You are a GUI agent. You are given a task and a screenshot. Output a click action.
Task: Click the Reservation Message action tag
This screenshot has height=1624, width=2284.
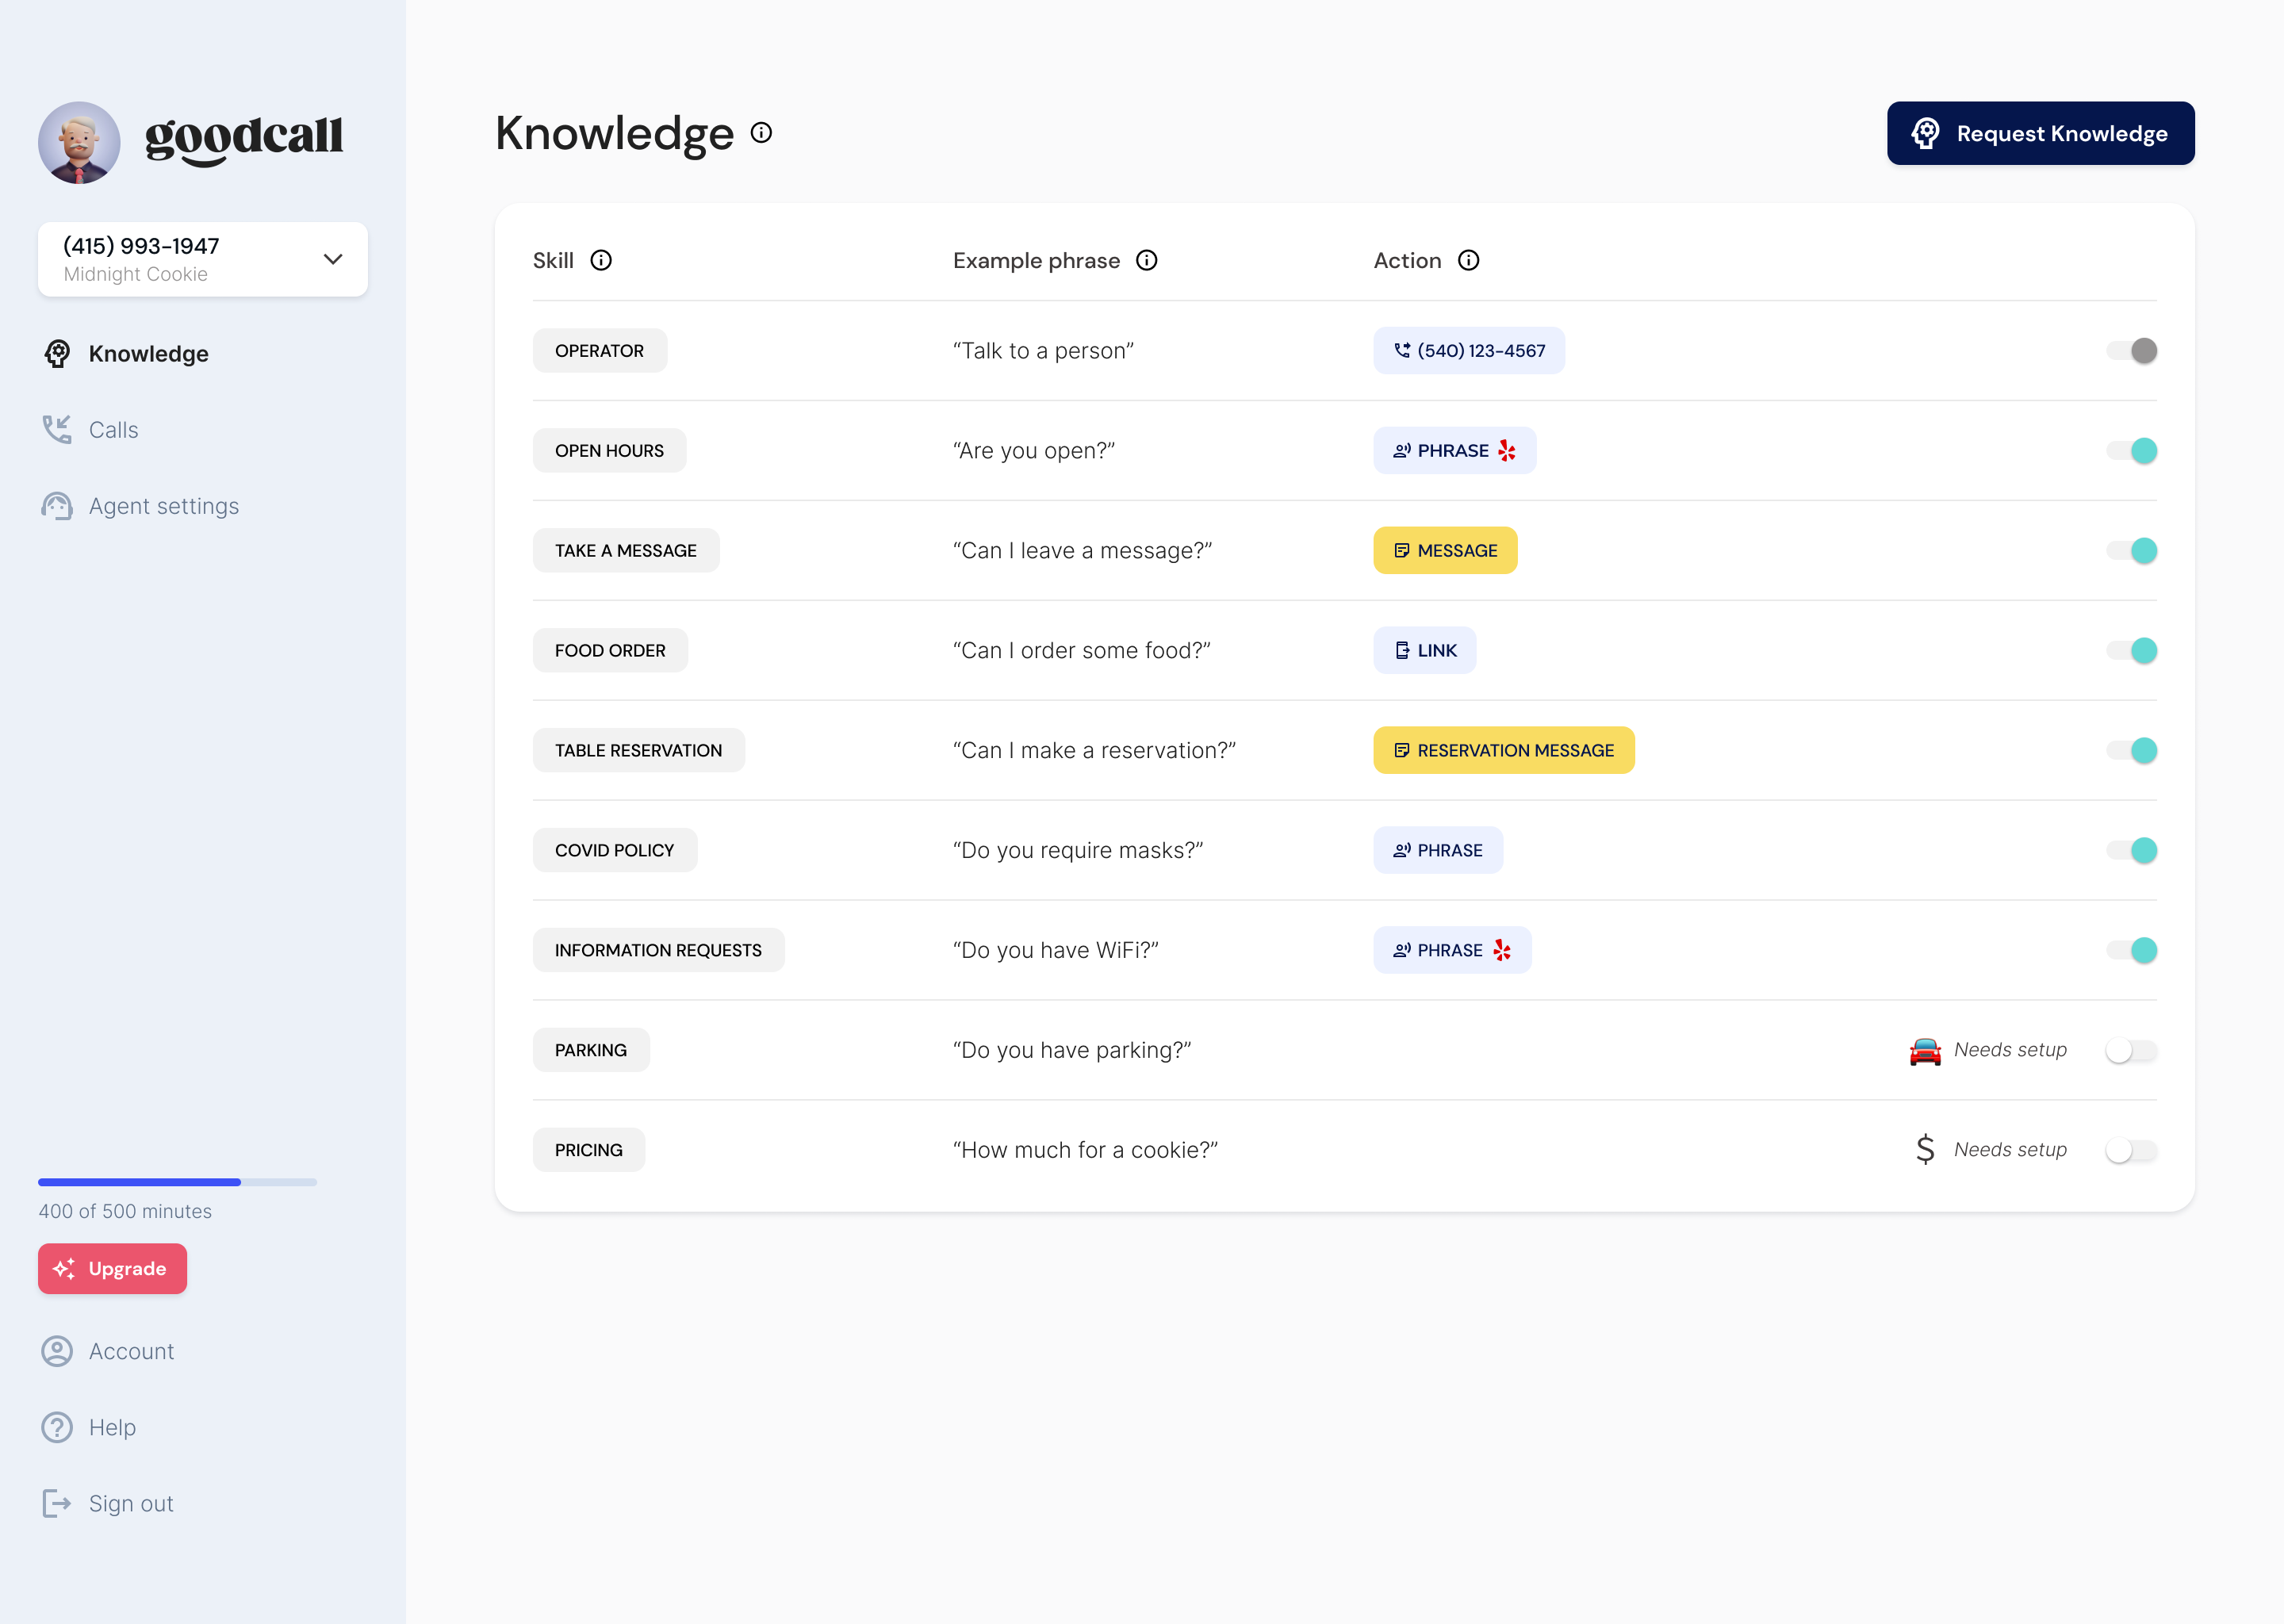[x=1503, y=751]
